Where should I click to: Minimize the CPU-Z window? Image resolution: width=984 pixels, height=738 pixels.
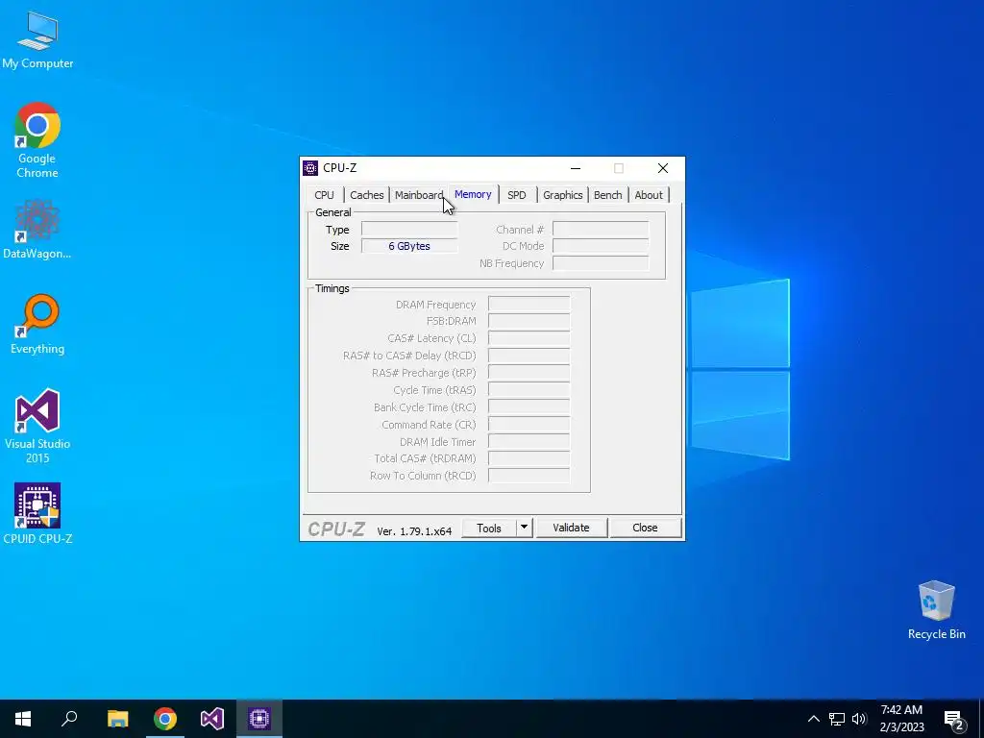pyautogui.click(x=576, y=168)
